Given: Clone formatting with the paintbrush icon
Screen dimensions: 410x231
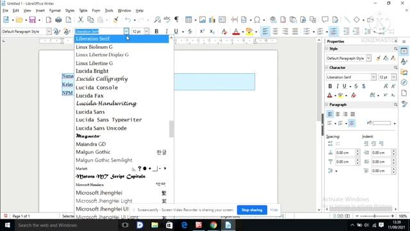Looking at the screenshot, I should pyautogui.click(x=116, y=20).
